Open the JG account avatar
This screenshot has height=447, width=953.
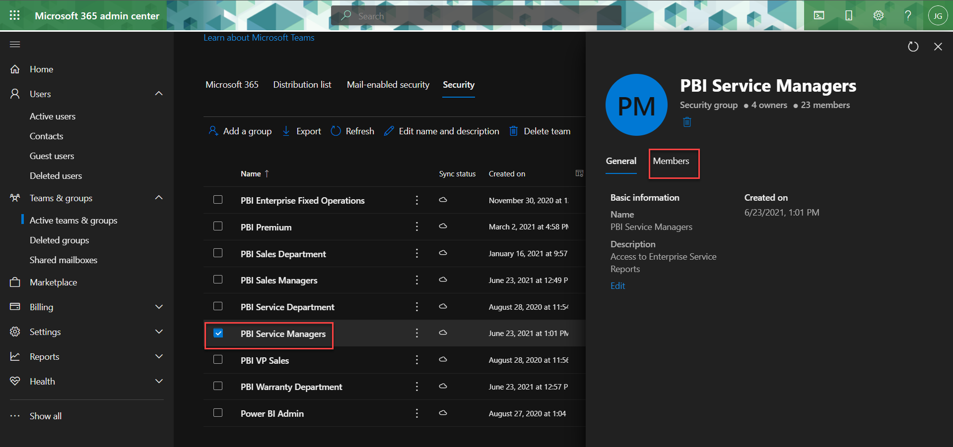(938, 16)
